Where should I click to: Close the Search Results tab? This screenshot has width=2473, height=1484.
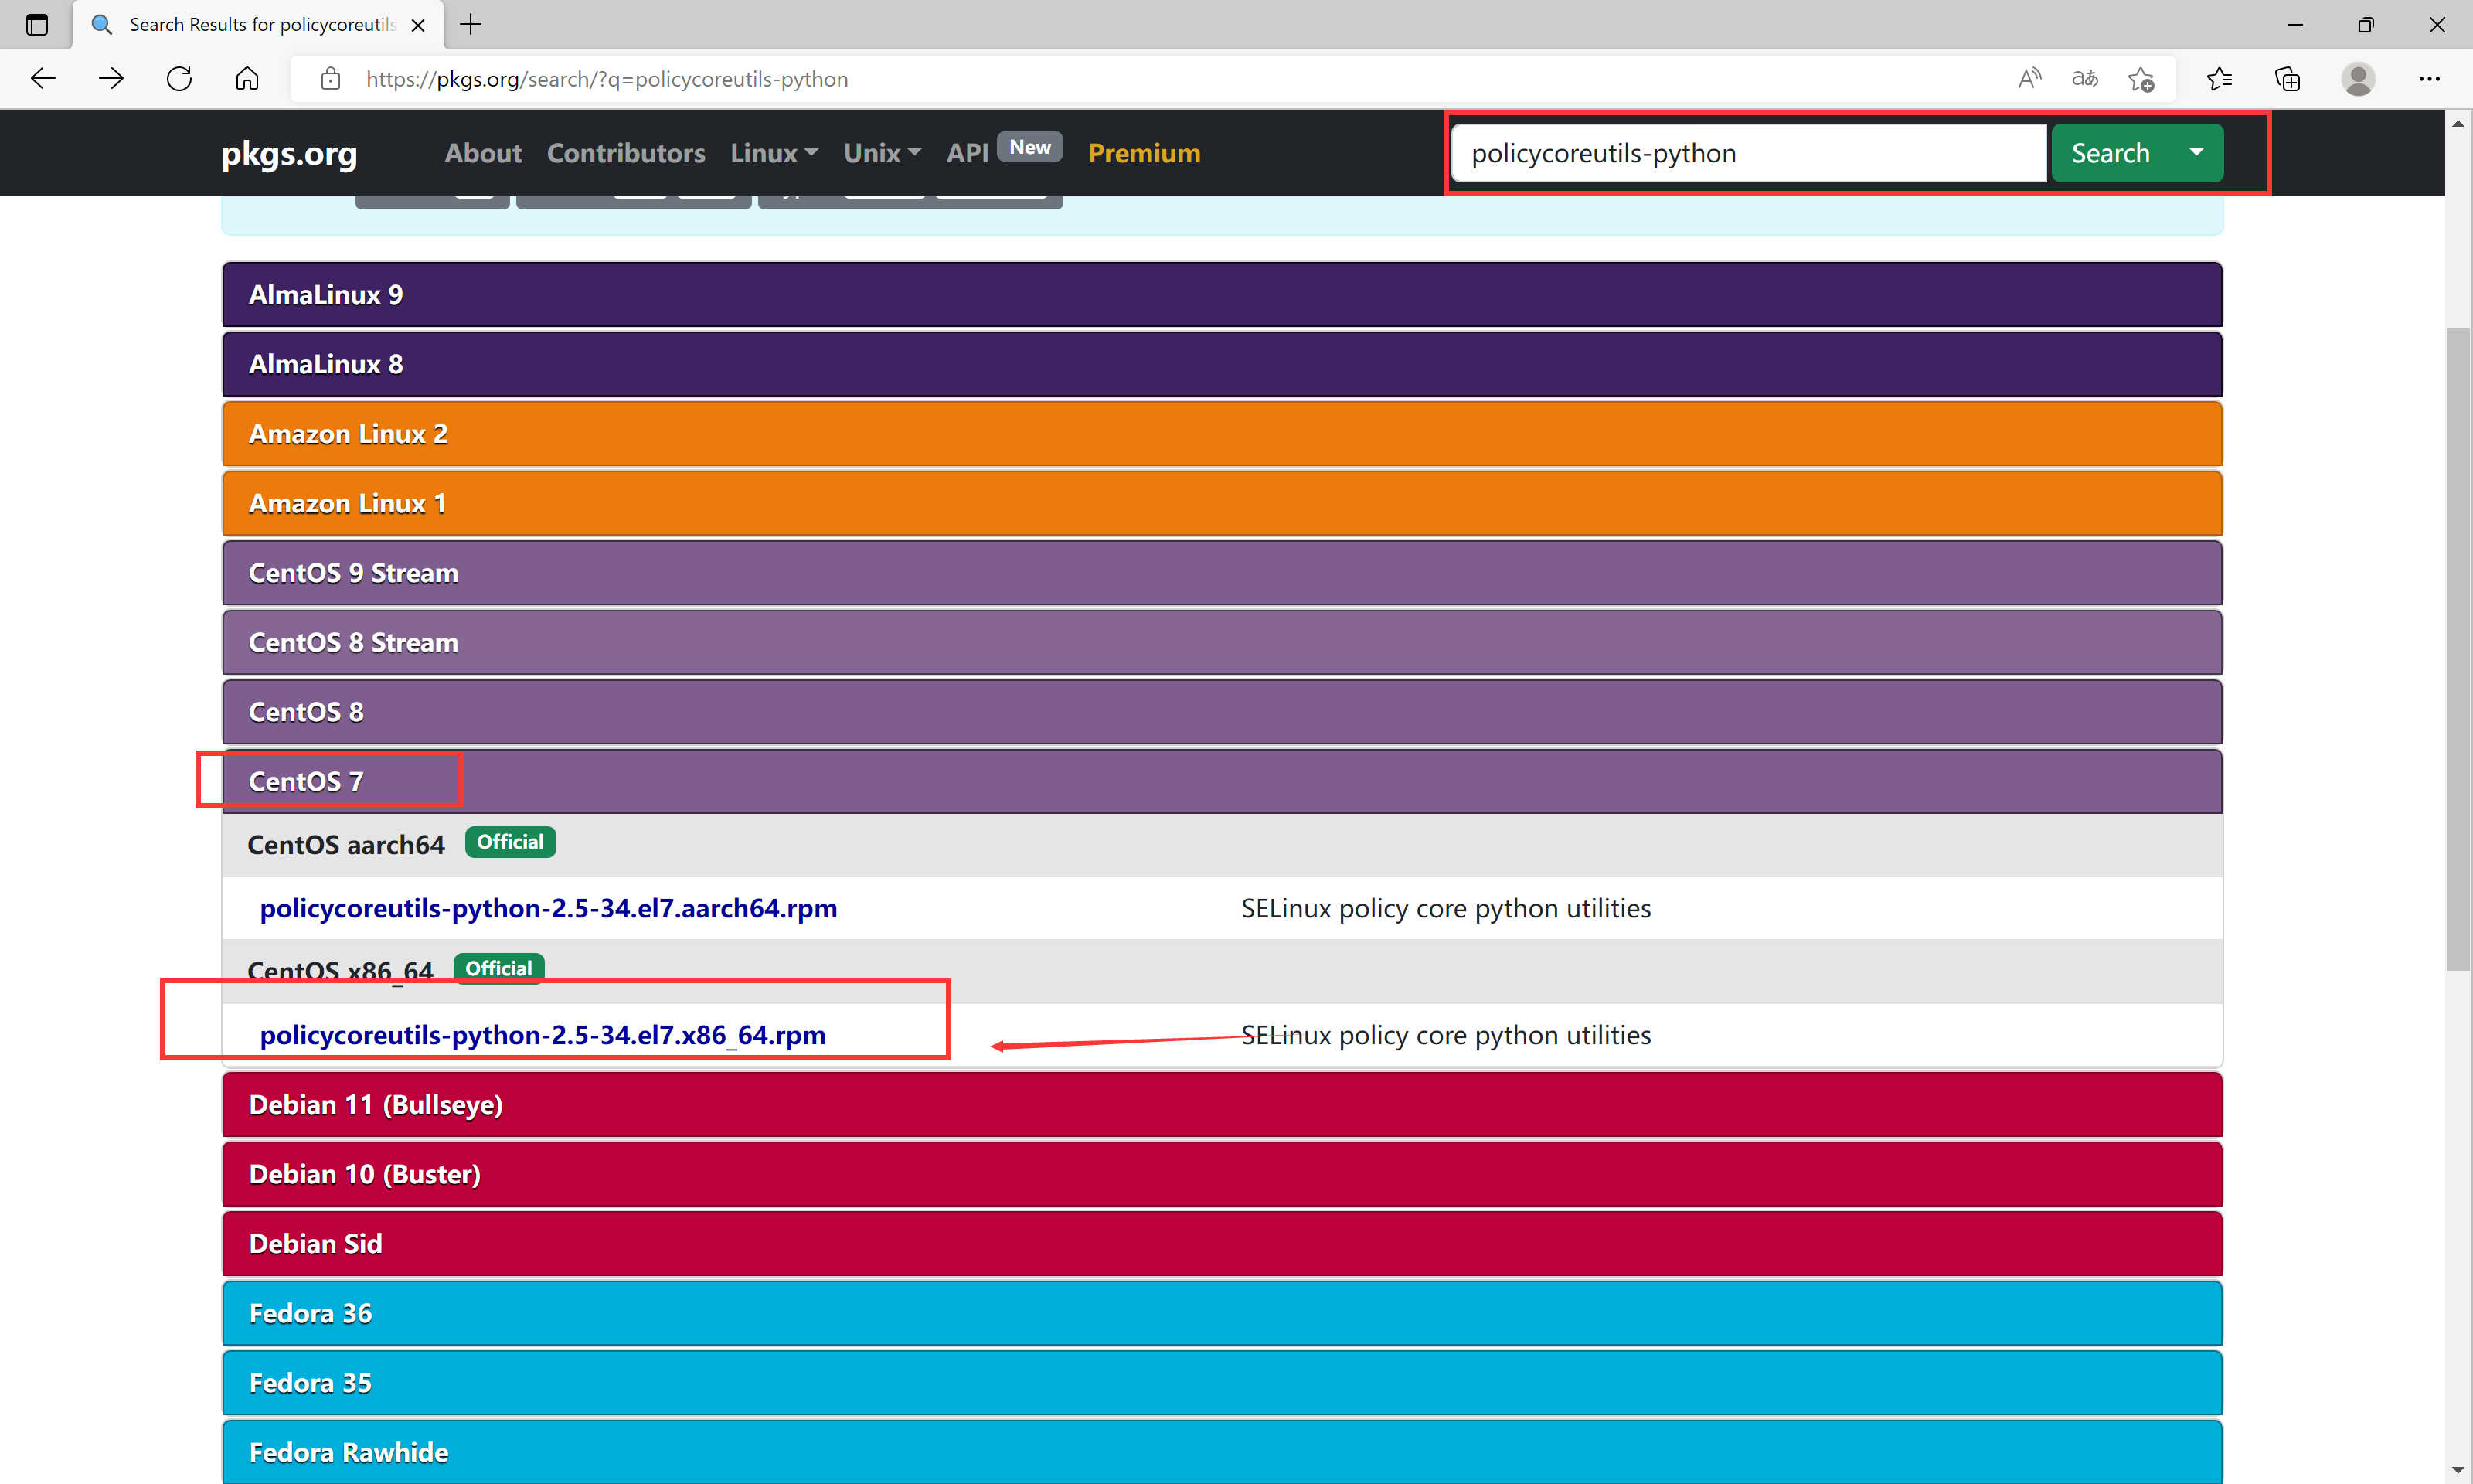coord(418,25)
